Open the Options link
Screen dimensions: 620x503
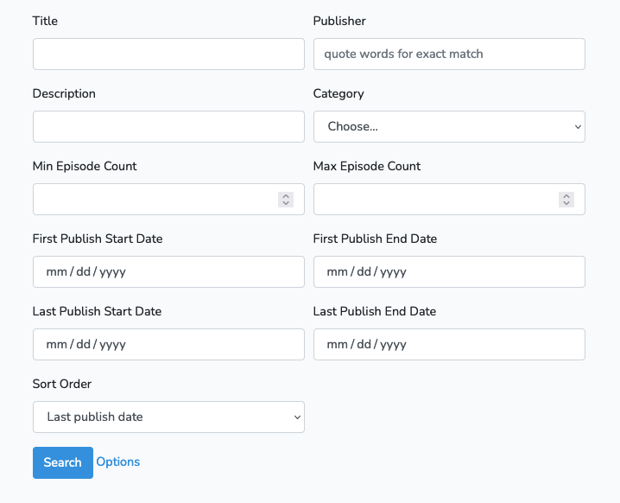tap(118, 462)
